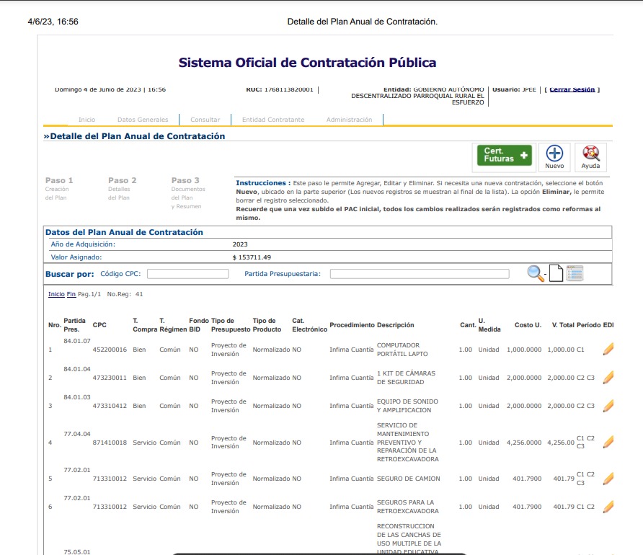Click the blank page icon beside search
The image size is (643, 555).
point(556,274)
